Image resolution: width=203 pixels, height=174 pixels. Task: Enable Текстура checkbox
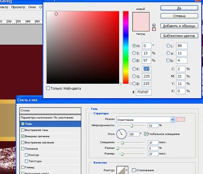27,161
